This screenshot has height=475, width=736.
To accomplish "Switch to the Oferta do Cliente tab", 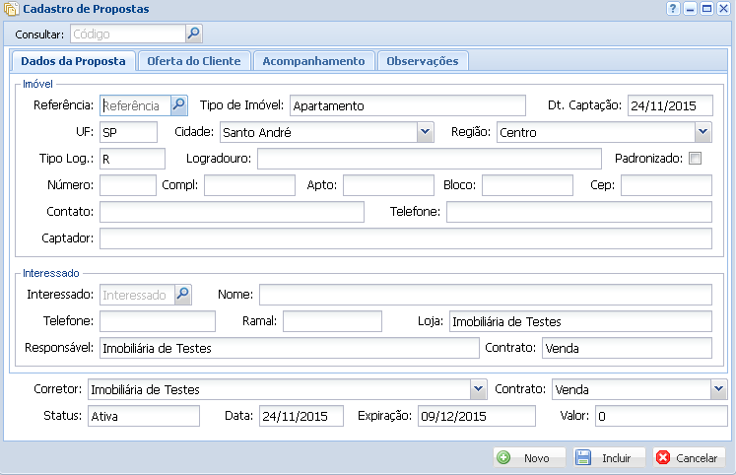I will tap(193, 61).
